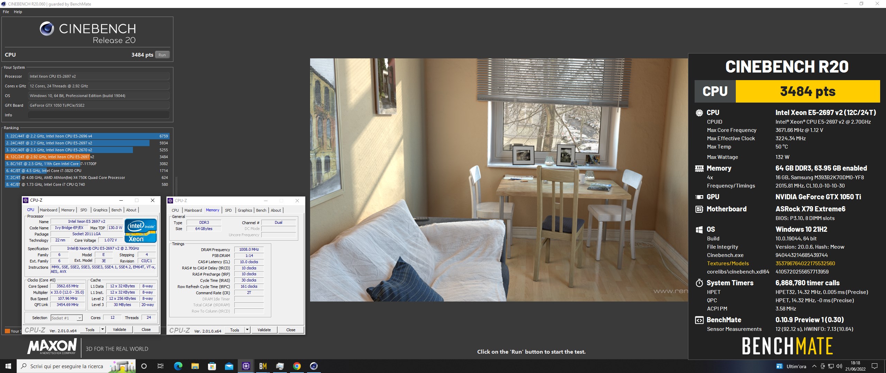Viewport: 886px width, 373px height.
Task: Open Cortana from the taskbar
Action: point(144,366)
